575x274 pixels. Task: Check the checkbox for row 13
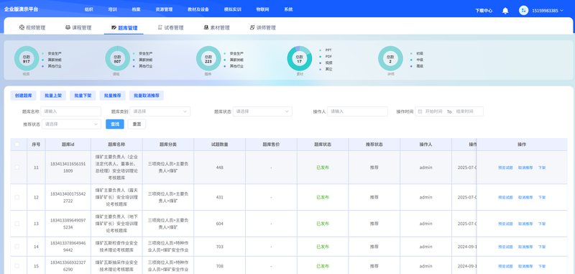pyautogui.click(x=17, y=224)
